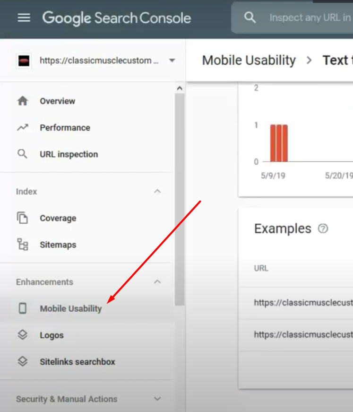Open the Sitemaps page
Image resolution: width=353 pixels, height=412 pixels.
coord(58,245)
